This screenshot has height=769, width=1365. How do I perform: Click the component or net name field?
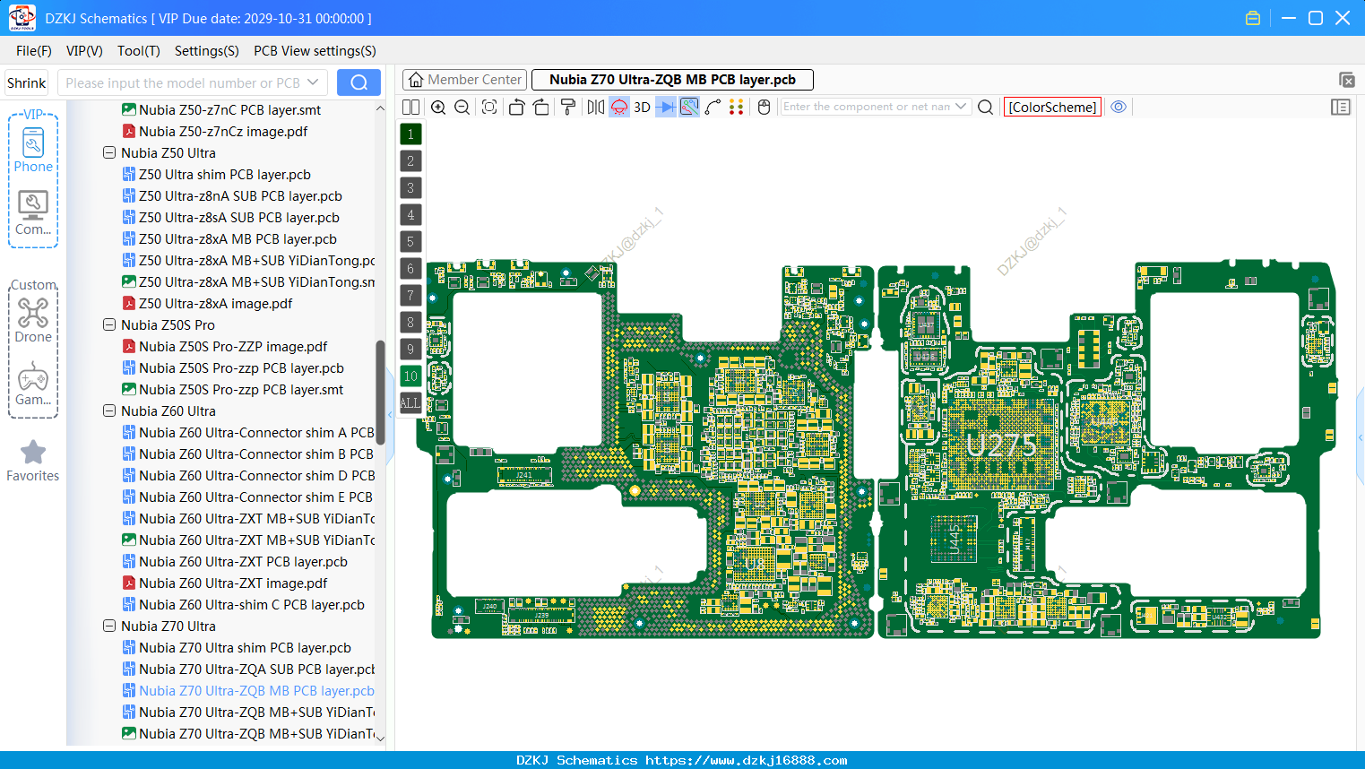click(867, 107)
